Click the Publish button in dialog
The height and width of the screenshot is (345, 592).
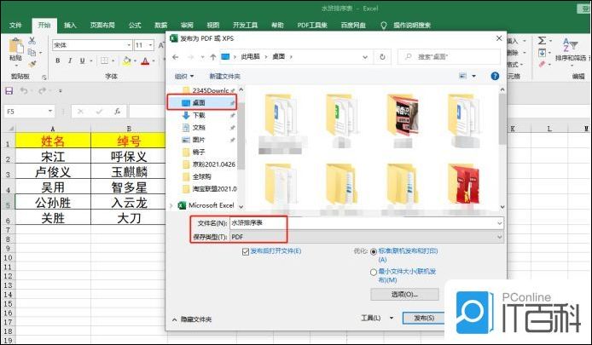point(424,319)
